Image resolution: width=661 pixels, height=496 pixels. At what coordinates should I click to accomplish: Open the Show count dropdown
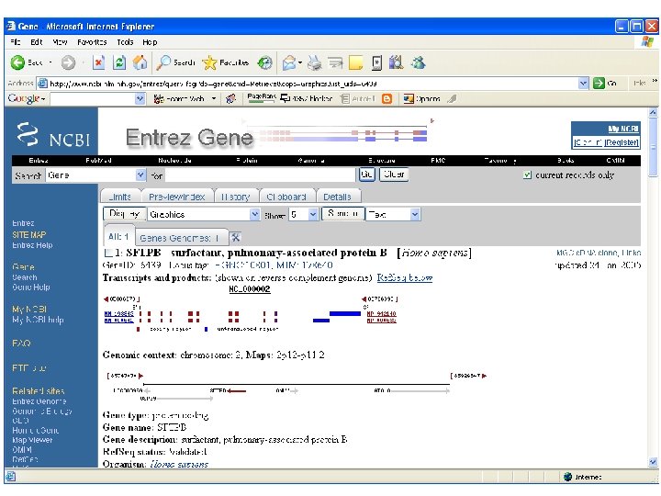(313, 214)
